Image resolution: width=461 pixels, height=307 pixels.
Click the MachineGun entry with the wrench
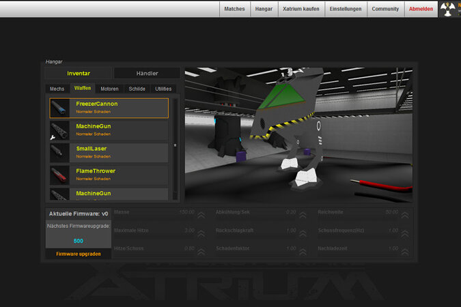(x=109, y=130)
